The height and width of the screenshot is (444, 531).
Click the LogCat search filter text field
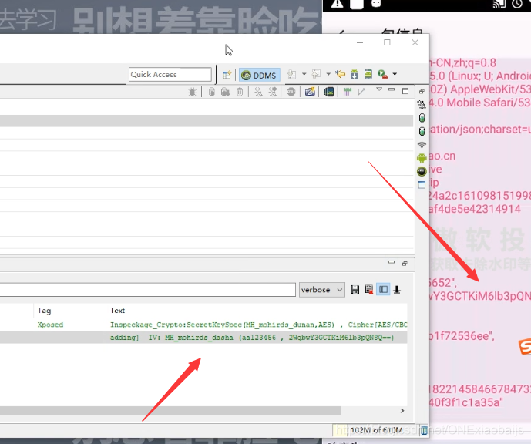(x=148, y=290)
